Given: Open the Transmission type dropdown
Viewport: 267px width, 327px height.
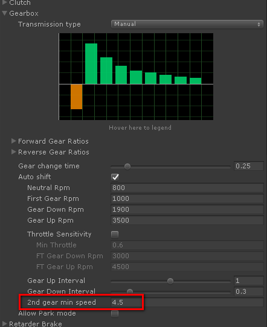Looking at the screenshot, I should [187, 24].
